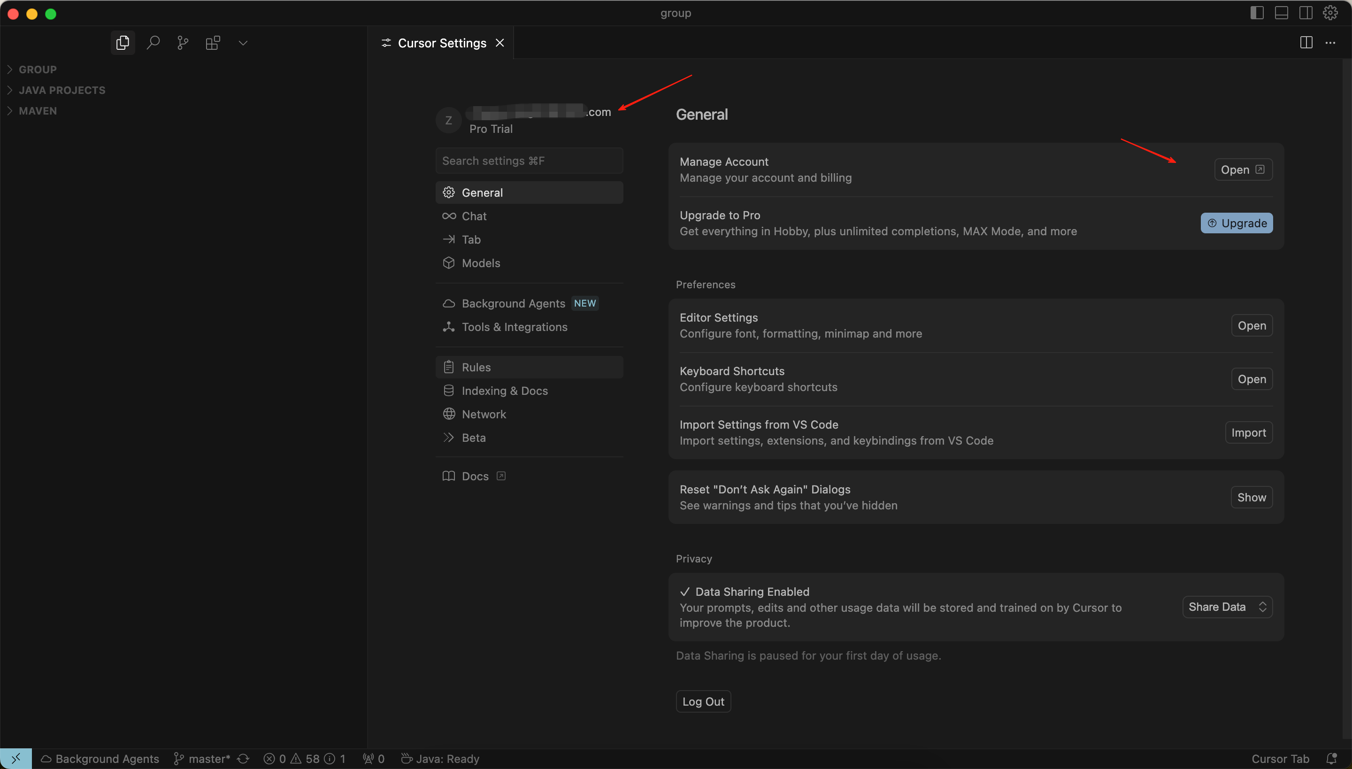Focus the Search settings field
Screen dimensions: 1352x769
tap(529, 161)
